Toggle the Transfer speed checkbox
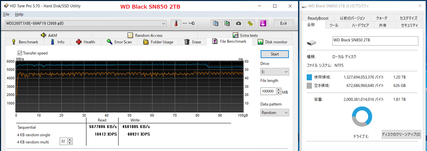 tap(20, 53)
